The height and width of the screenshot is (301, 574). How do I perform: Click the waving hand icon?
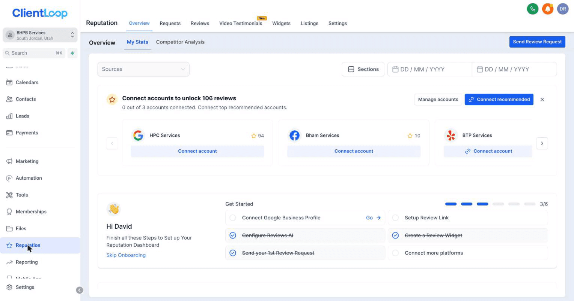coord(113,209)
